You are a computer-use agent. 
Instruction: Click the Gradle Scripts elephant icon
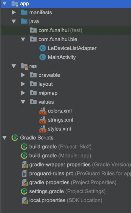coord(15,138)
